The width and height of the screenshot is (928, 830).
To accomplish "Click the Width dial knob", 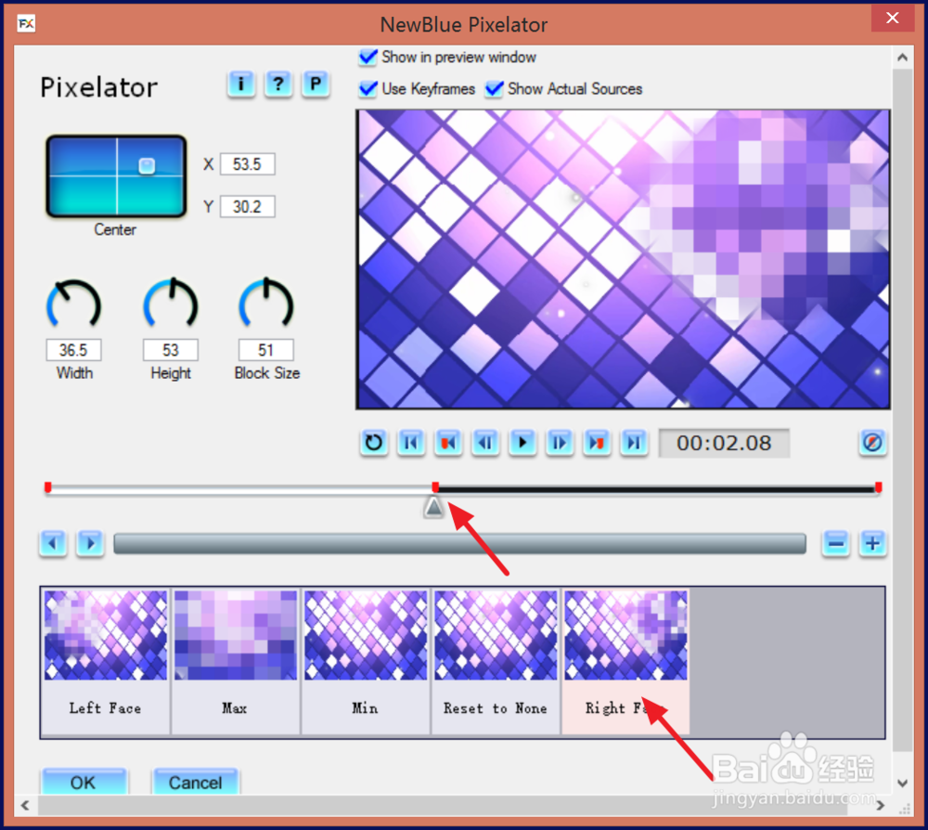I will point(74,304).
